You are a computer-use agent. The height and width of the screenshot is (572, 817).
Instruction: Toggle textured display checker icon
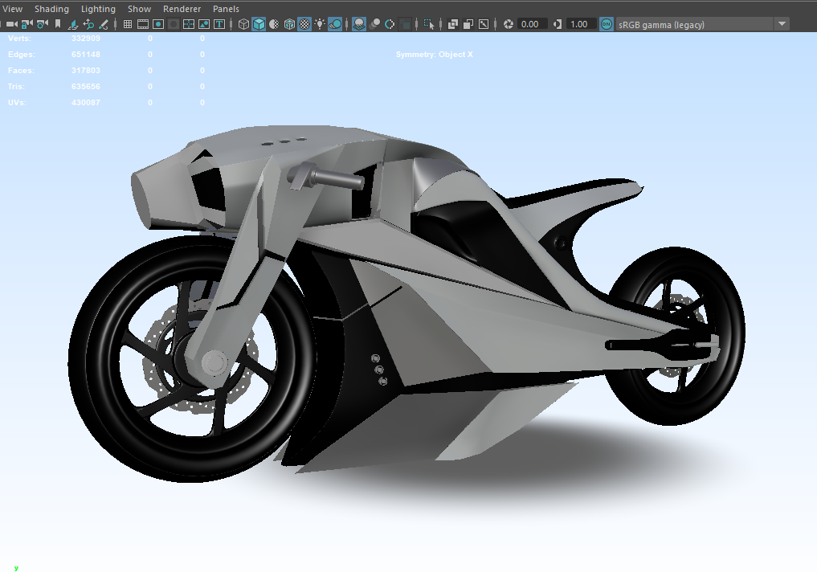tap(304, 24)
